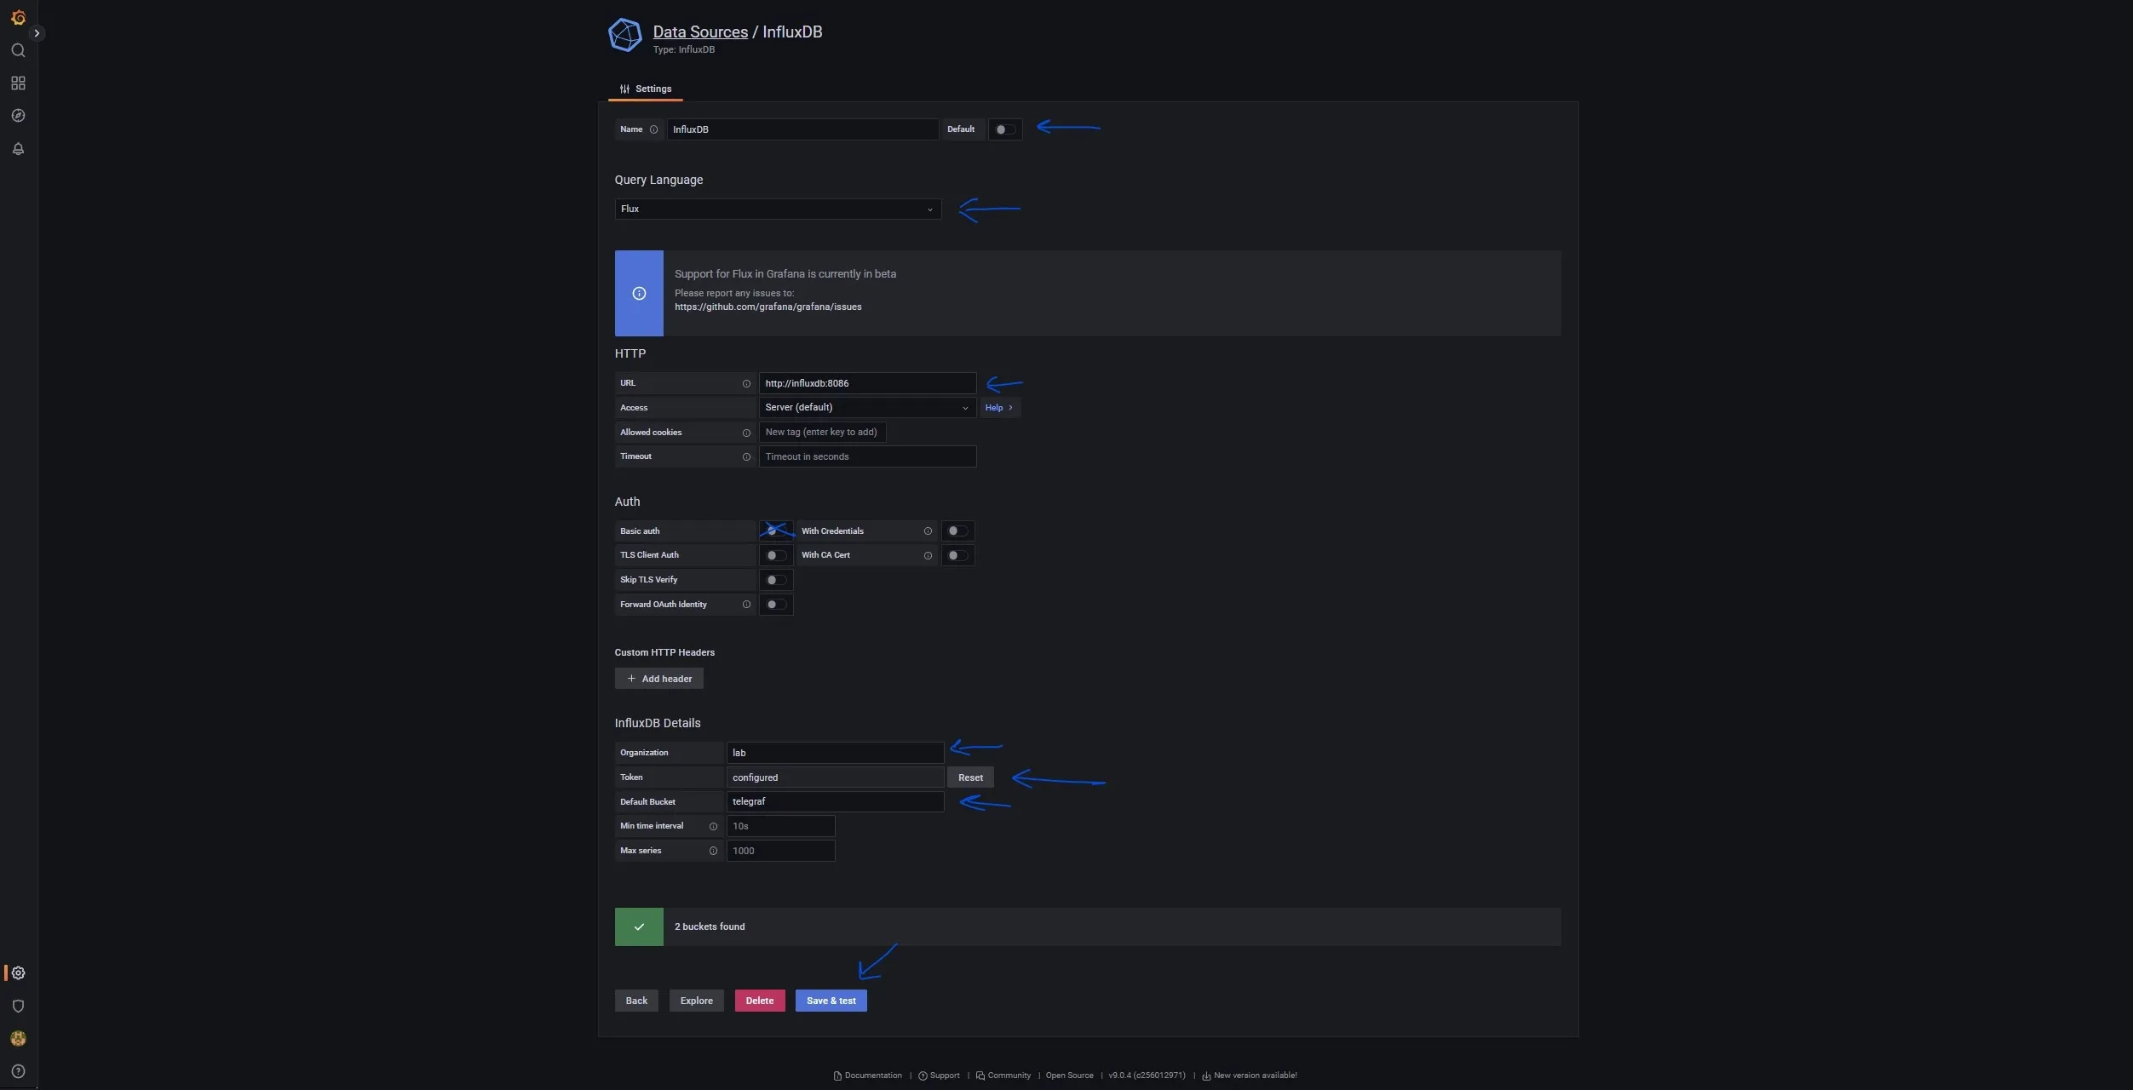
Task: Click the info icon in the Flux beta notice
Action: point(639,293)
